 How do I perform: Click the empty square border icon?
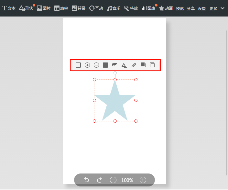(x=78, y=65)
